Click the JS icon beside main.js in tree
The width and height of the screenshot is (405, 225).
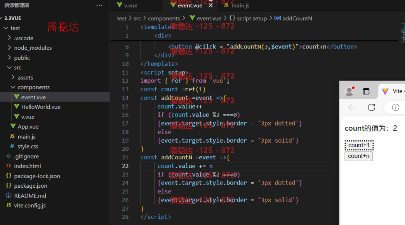click(x=12, y=136)
